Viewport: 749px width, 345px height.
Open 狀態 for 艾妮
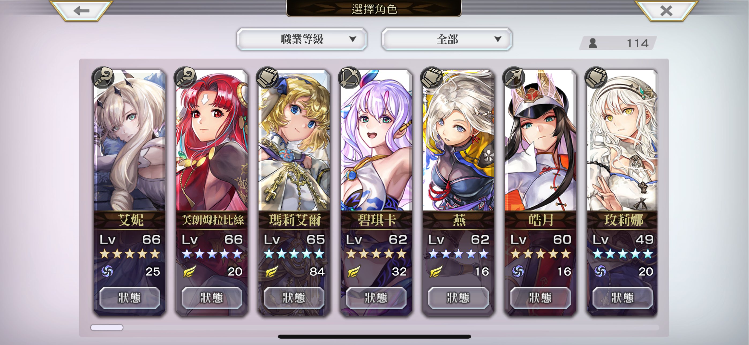pos(130,298)
